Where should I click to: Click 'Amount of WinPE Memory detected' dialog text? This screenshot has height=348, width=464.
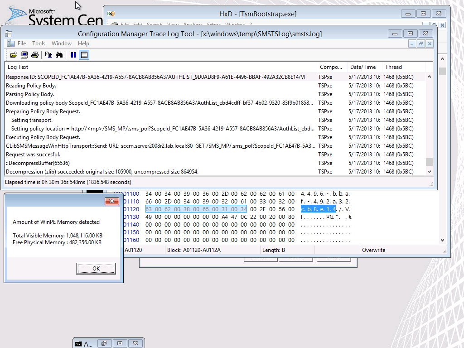pos(56,222)
